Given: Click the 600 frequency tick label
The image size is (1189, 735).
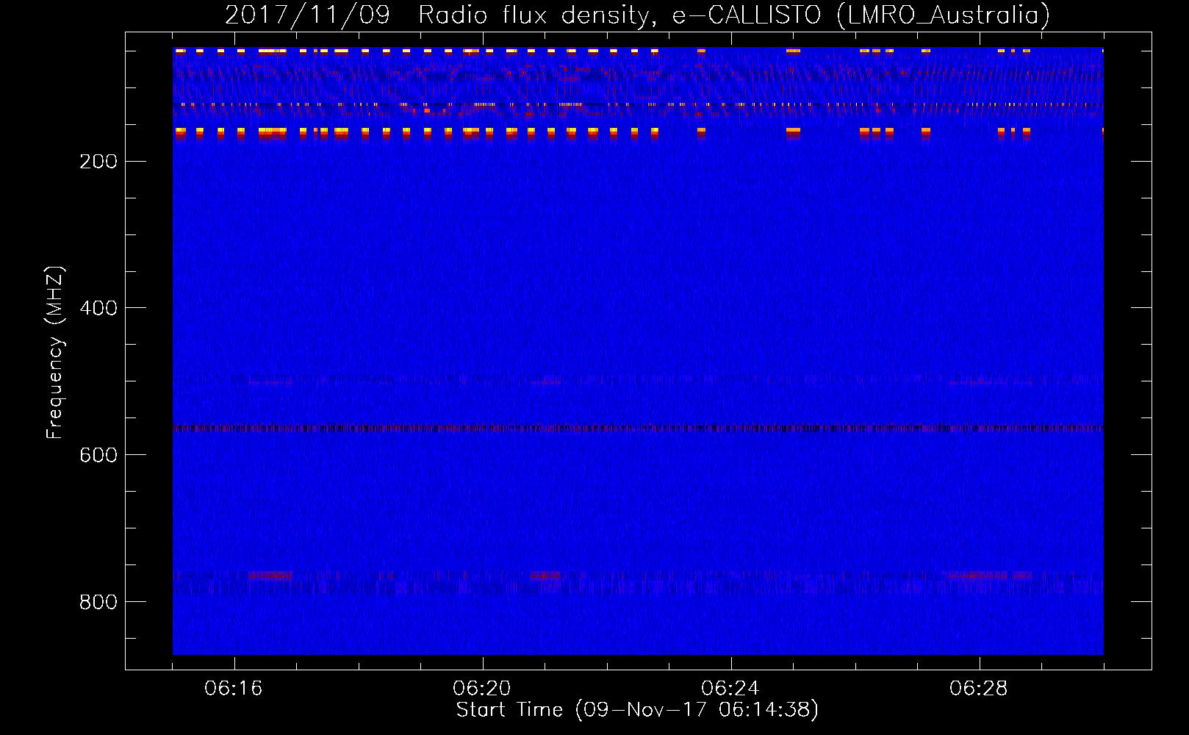Looking at the screenshot, I should (98, 456).
